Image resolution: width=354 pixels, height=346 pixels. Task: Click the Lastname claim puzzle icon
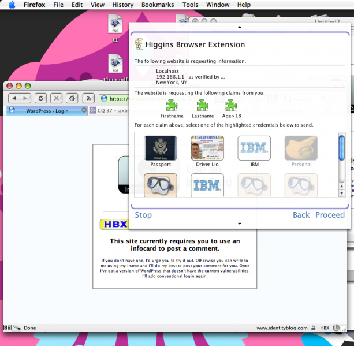[203, 105]
